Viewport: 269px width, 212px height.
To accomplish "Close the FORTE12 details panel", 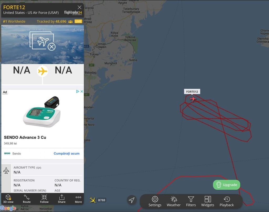I will coord(79,7).
